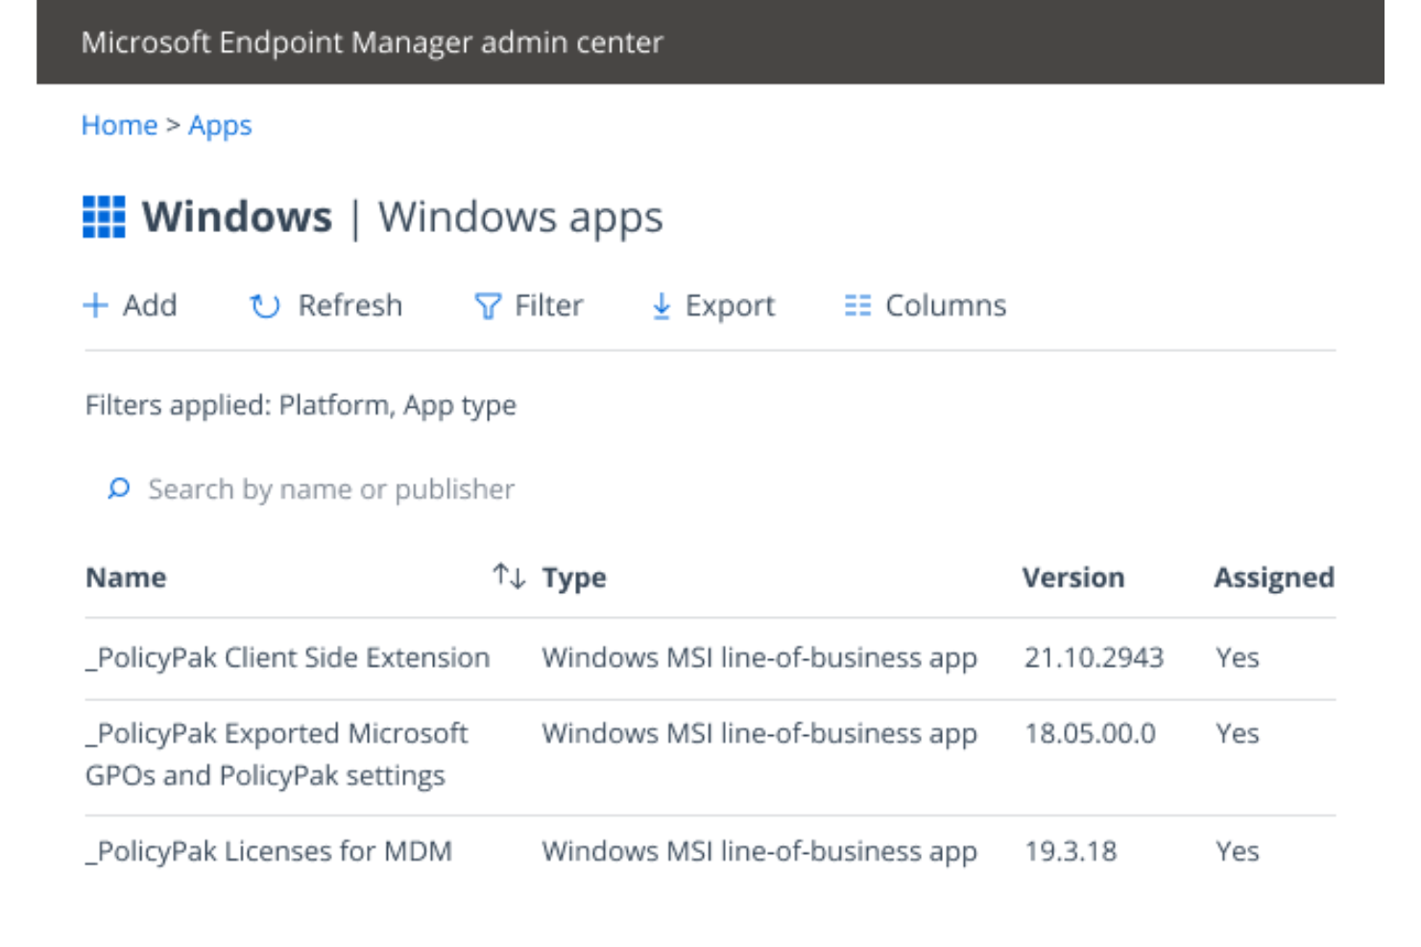Click the search magnifier icon
The width and height of the screenshot is (1421, 947).
[118, 488]
